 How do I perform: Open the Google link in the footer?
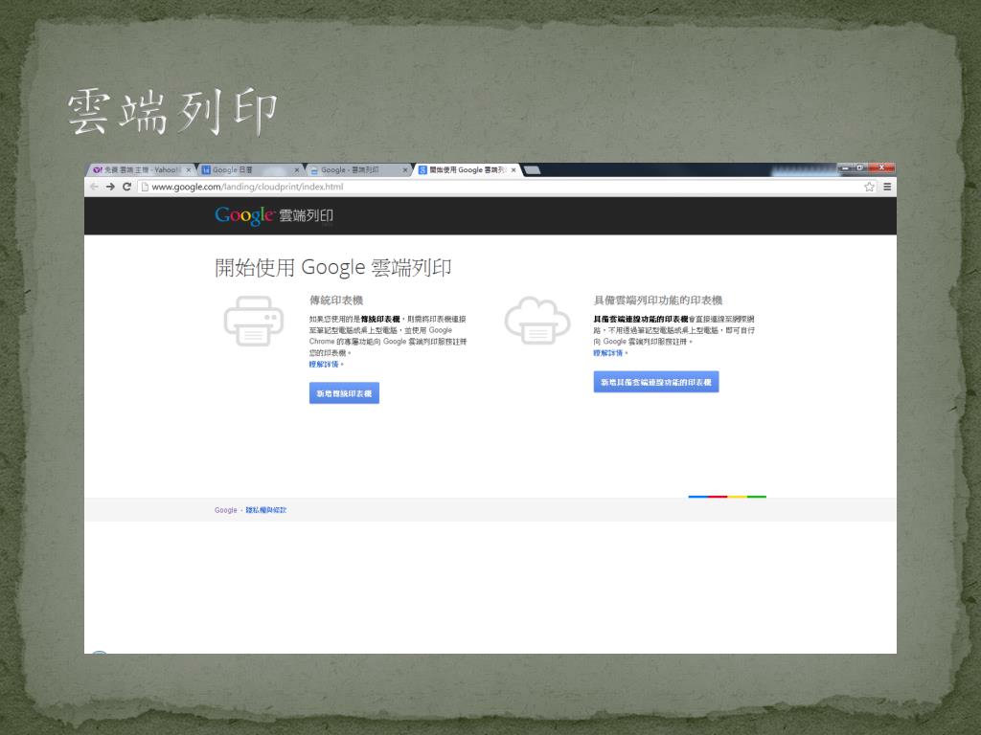pyautogui.click(x=226, y=510)
